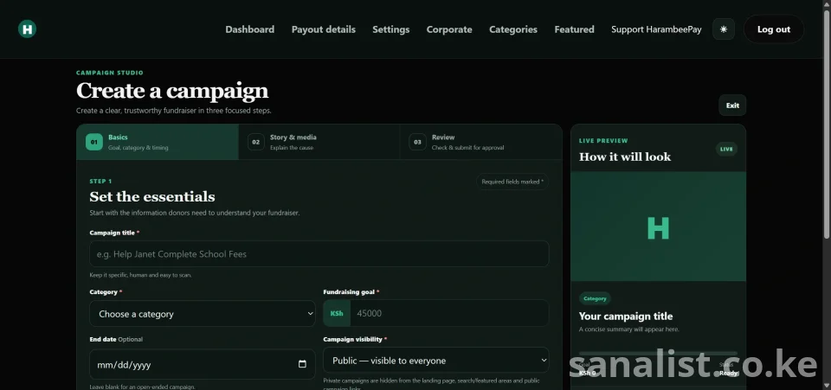Click the preview progress bar

point(658,354)
